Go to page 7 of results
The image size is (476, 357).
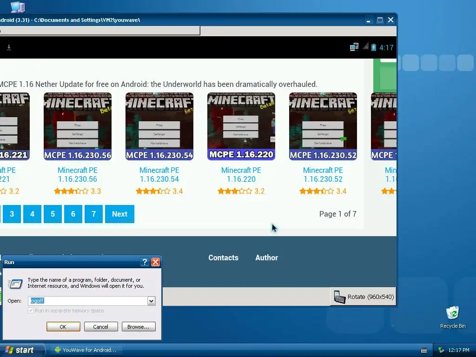click(93, 214)
